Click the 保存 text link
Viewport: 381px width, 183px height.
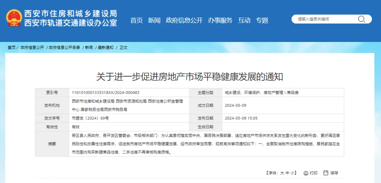[334, 173]
